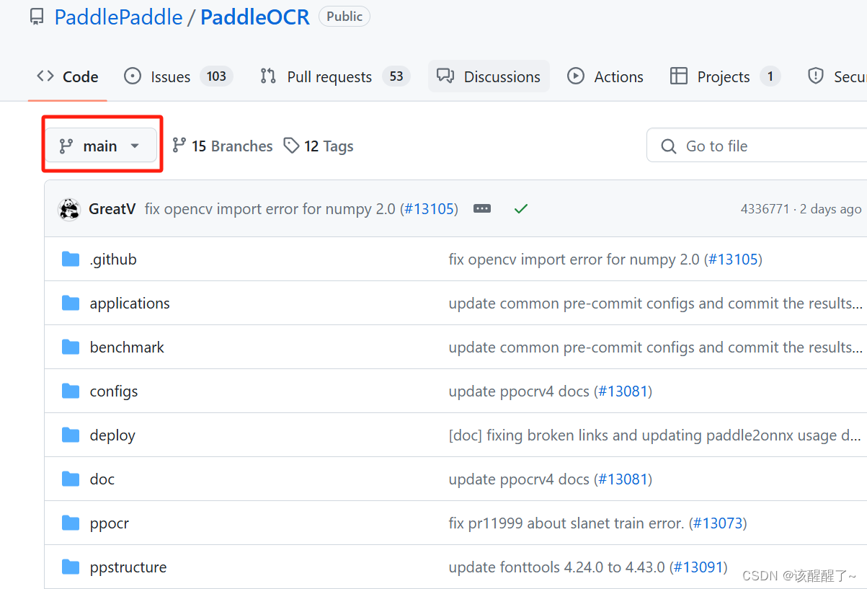Click the folder icon for applications
This screenshot has height=589, width=867.
pos(71,303)
